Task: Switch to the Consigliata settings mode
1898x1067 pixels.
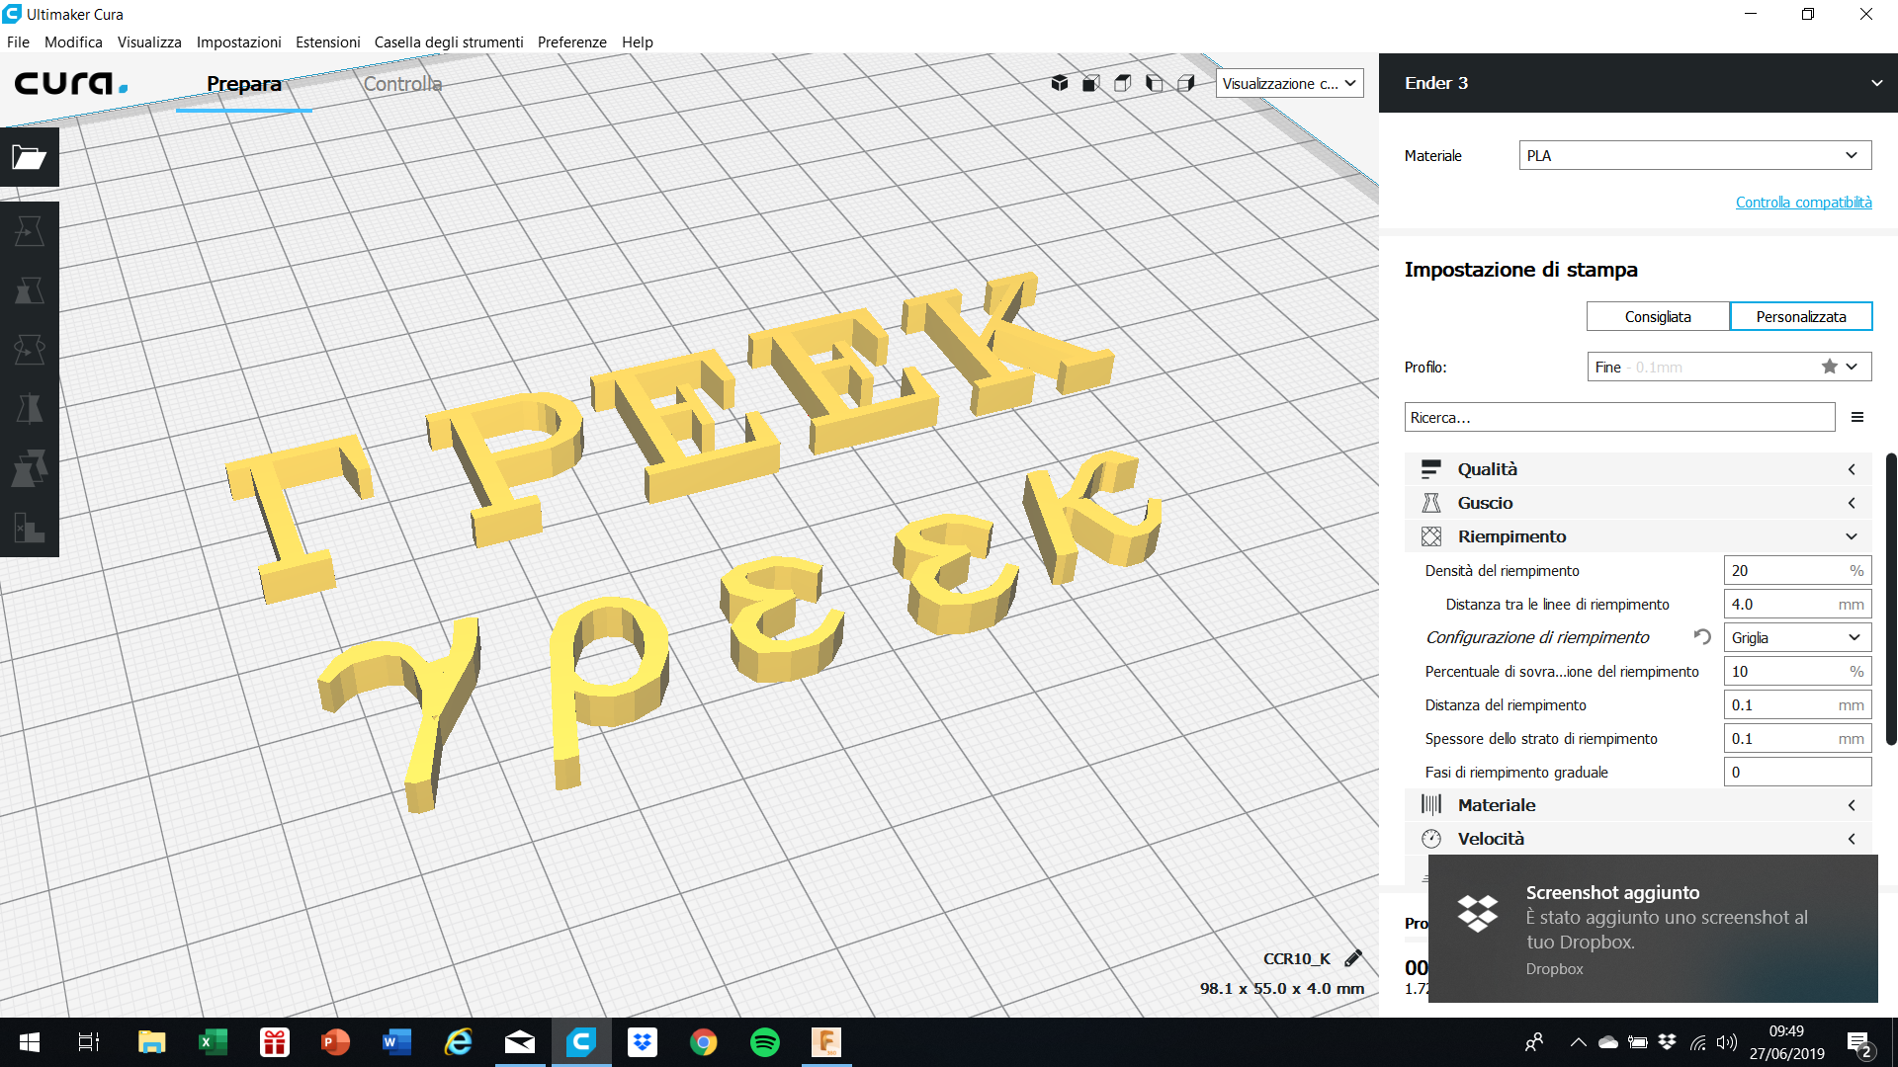Action: pyautogui.click(x=1658, y=316)
